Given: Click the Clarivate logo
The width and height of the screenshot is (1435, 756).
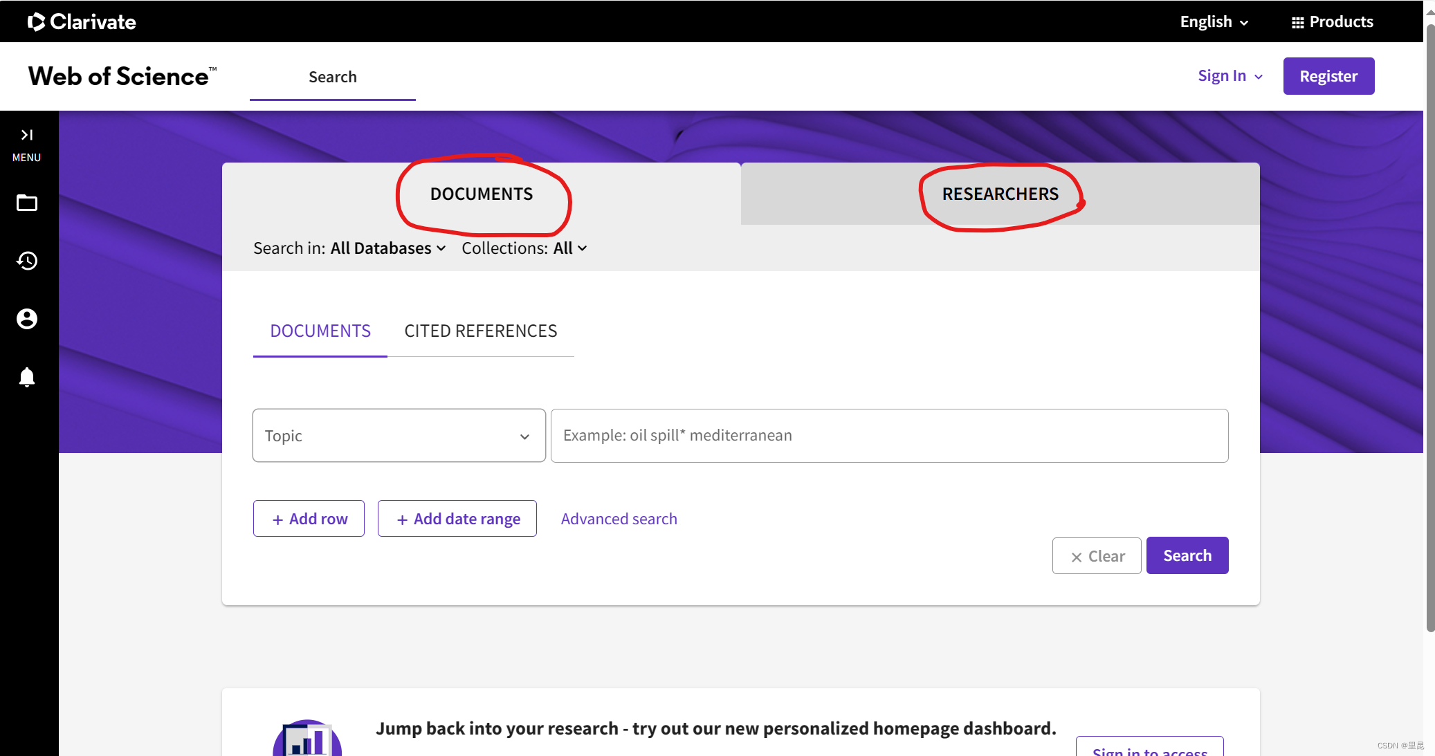Looking at the screenshot, I should click(x=82, y=21).
